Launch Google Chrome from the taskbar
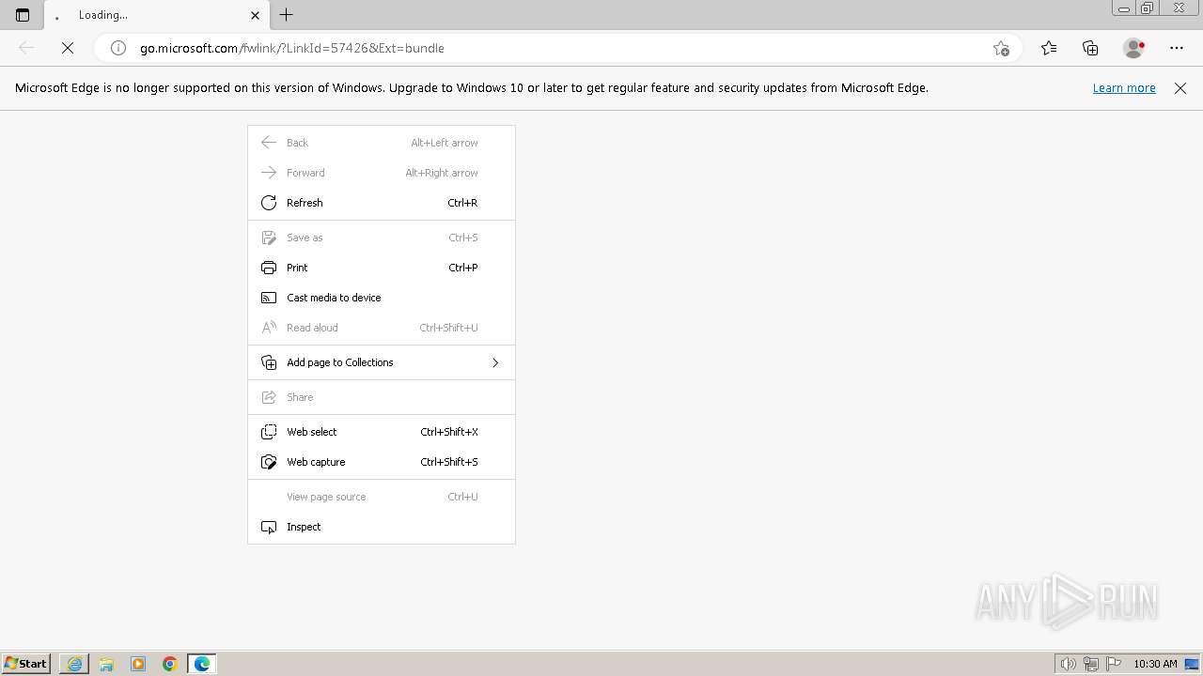Viewport: 1203px width, 676px height. (170, 664)
